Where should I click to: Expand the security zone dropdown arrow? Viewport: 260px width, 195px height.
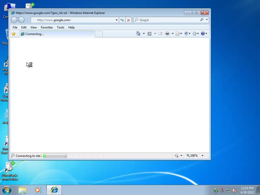point(181,156)
